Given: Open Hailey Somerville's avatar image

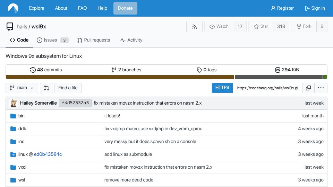Looking at the screenshot, I should click(x=14, y=103).
